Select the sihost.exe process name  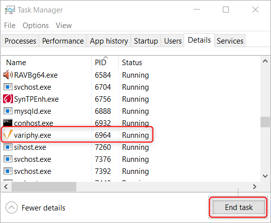click(30, 147)
